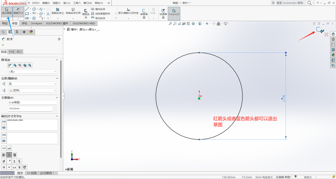Select the Sketch Fillet tool

point(41,18)
